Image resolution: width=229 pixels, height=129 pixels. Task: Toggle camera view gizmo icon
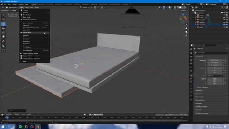[x=186, y=32]
